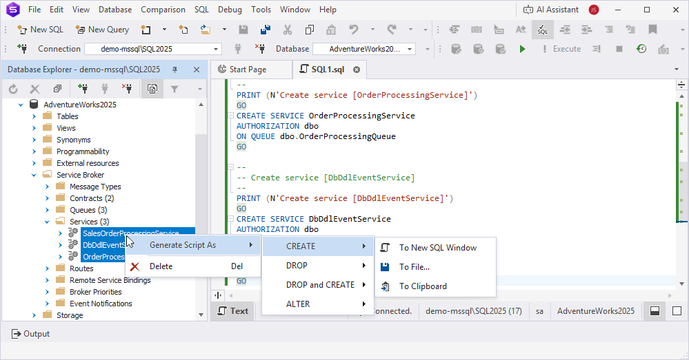This screenshot has width=689, height=360.
Task: Choose DROP and CREATE in submenu
Action: [x=318, y=285]
